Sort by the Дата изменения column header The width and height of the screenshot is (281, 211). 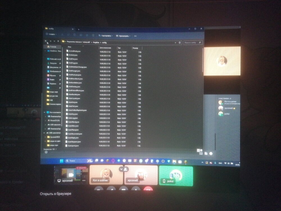pos(105,48)
